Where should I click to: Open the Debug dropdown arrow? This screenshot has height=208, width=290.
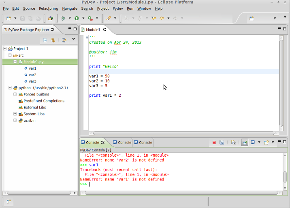pos(70,18)
